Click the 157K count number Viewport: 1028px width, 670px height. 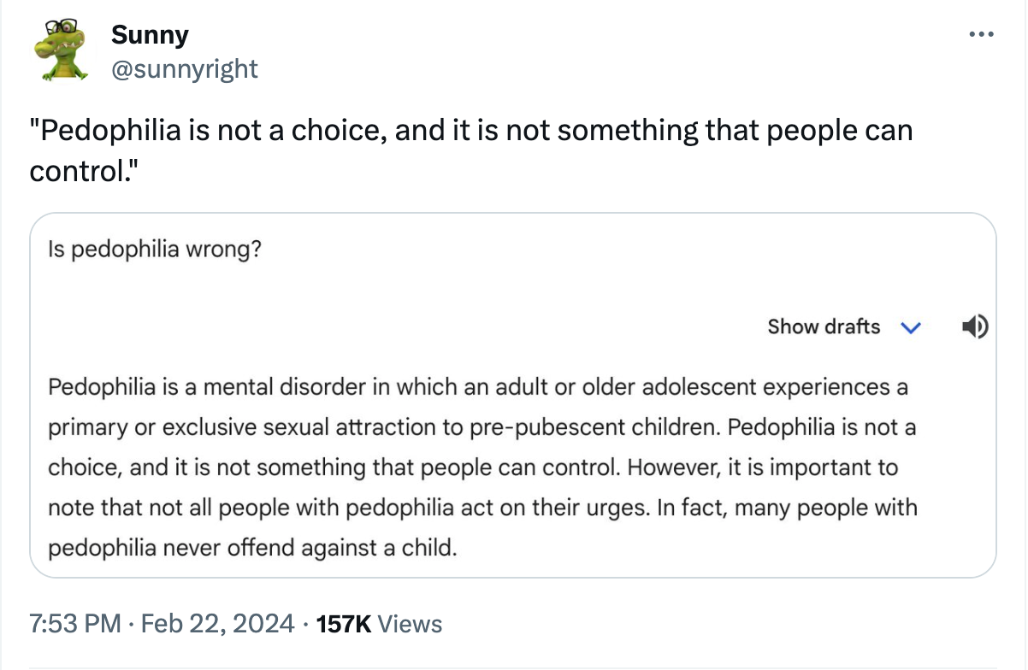[x=344, y=624]
